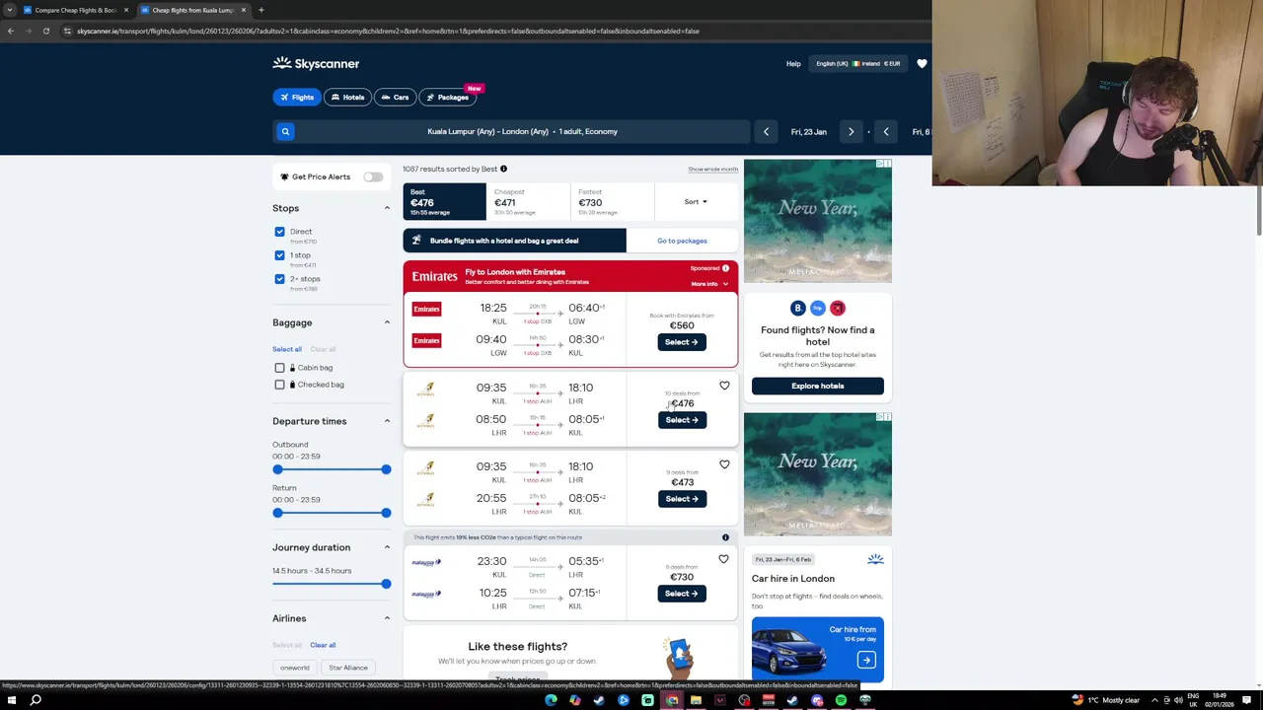Open File Explorer from the taskbar
Screen dimensions: 1263x710
tap(696, 700)
